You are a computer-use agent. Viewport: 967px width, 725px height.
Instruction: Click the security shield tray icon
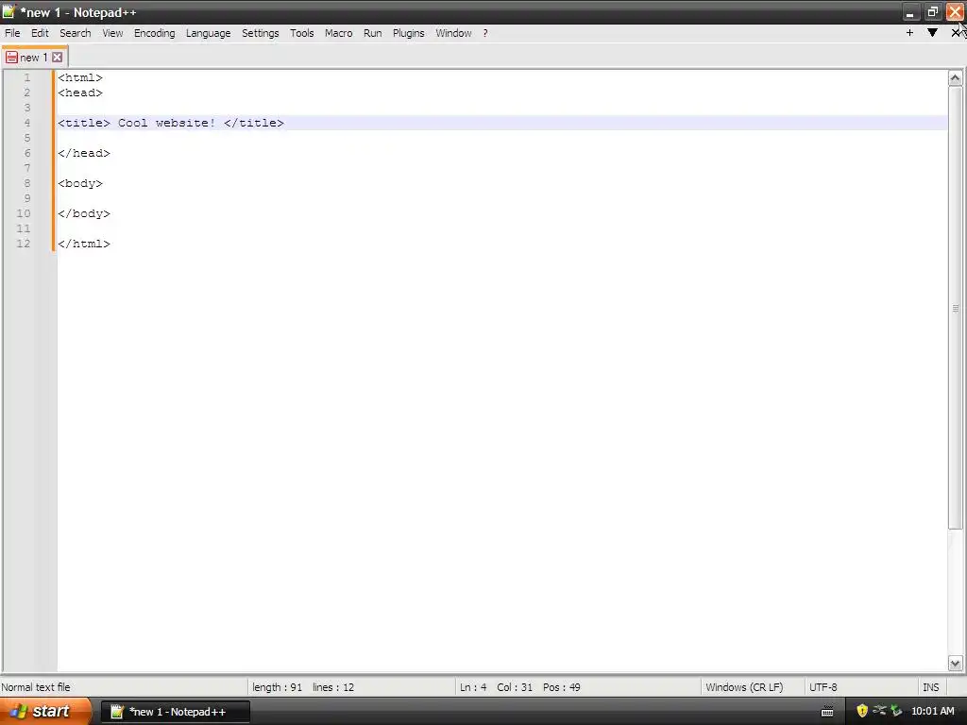tap(862, 711)
